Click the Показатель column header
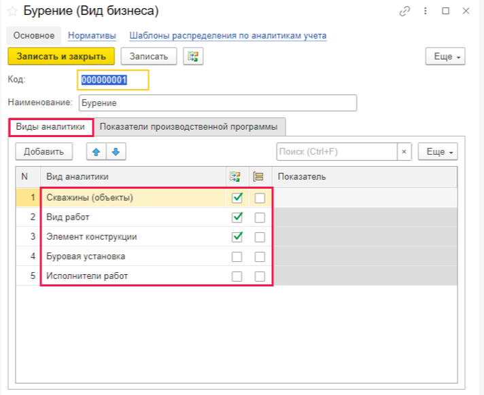 pos(364,177)
